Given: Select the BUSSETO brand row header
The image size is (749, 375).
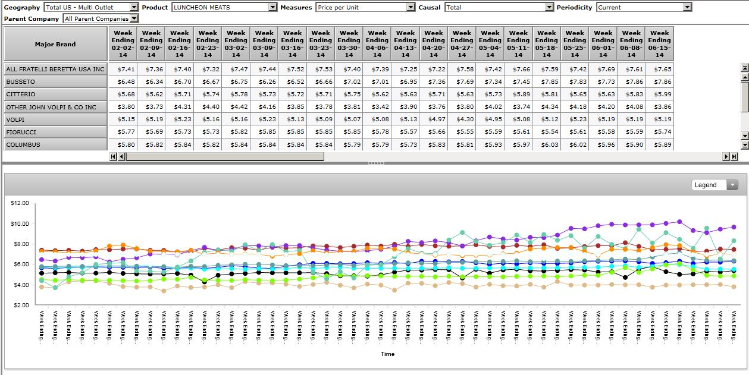Looking at the screenshot, I should 55,81.
